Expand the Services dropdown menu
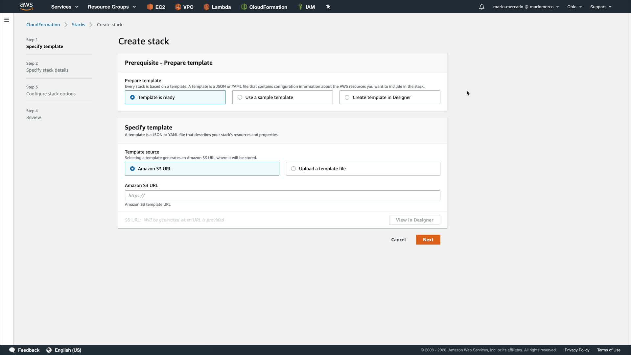This screenshot has width=631, height=355. point(64,7)
